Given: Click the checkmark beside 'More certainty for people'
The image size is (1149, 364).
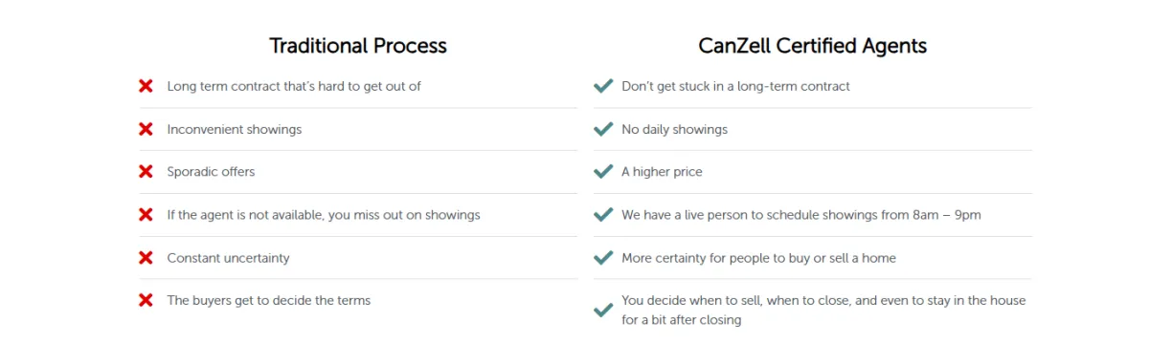Looking at the screenshot, I should 602,258.
